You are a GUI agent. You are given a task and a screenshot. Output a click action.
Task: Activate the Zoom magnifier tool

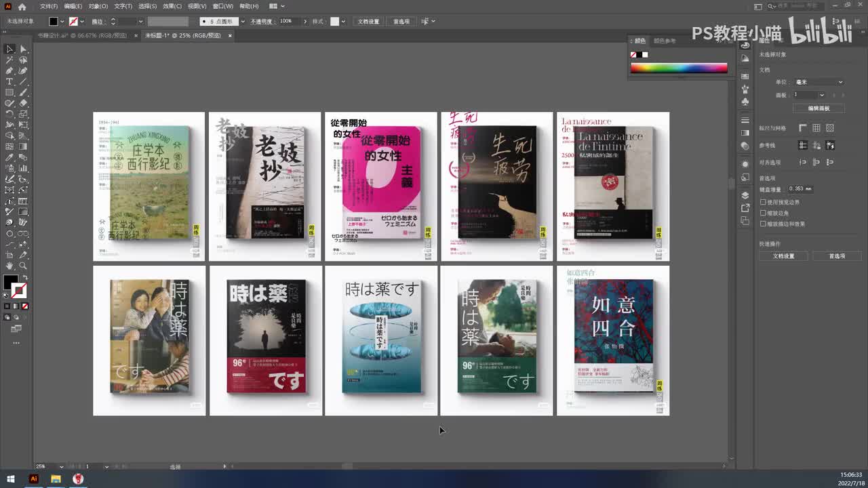point(23,266)
